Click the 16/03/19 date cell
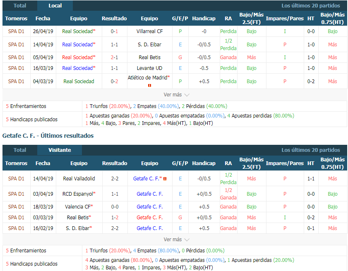 tap(43, 68)
